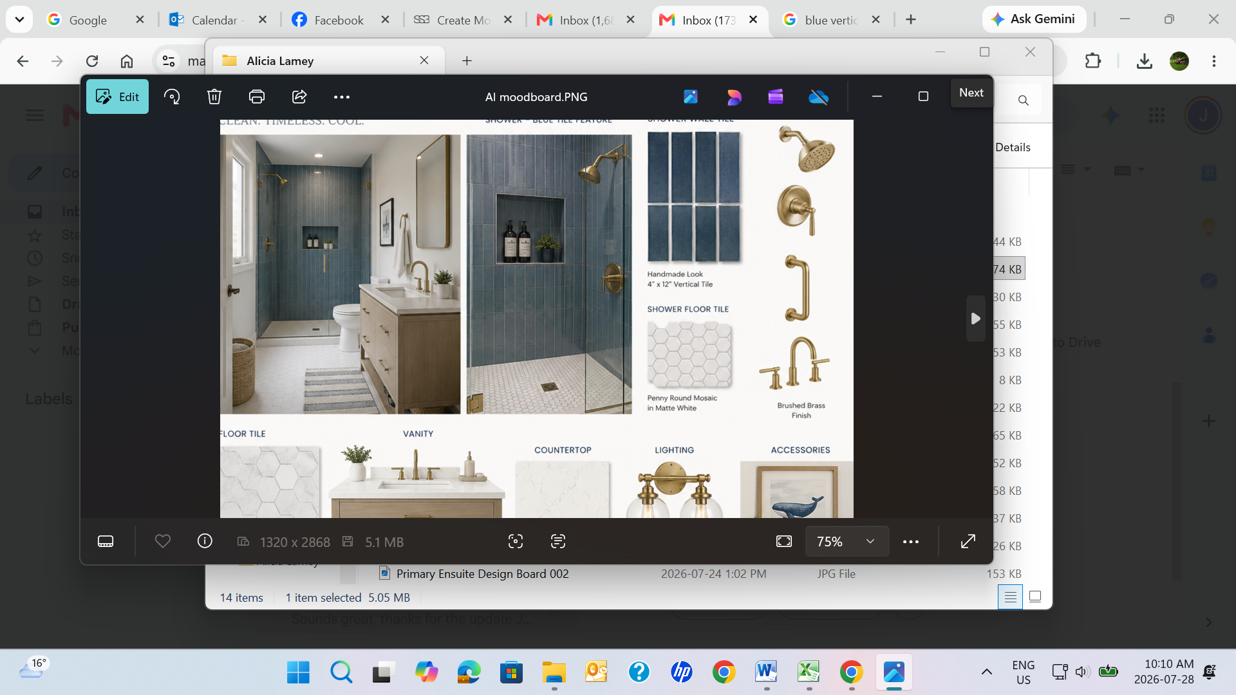The width and height of the screenshot is (1236, 695).
Task: Open Chrome extensions menu
Action: (x=1092, y=61)
